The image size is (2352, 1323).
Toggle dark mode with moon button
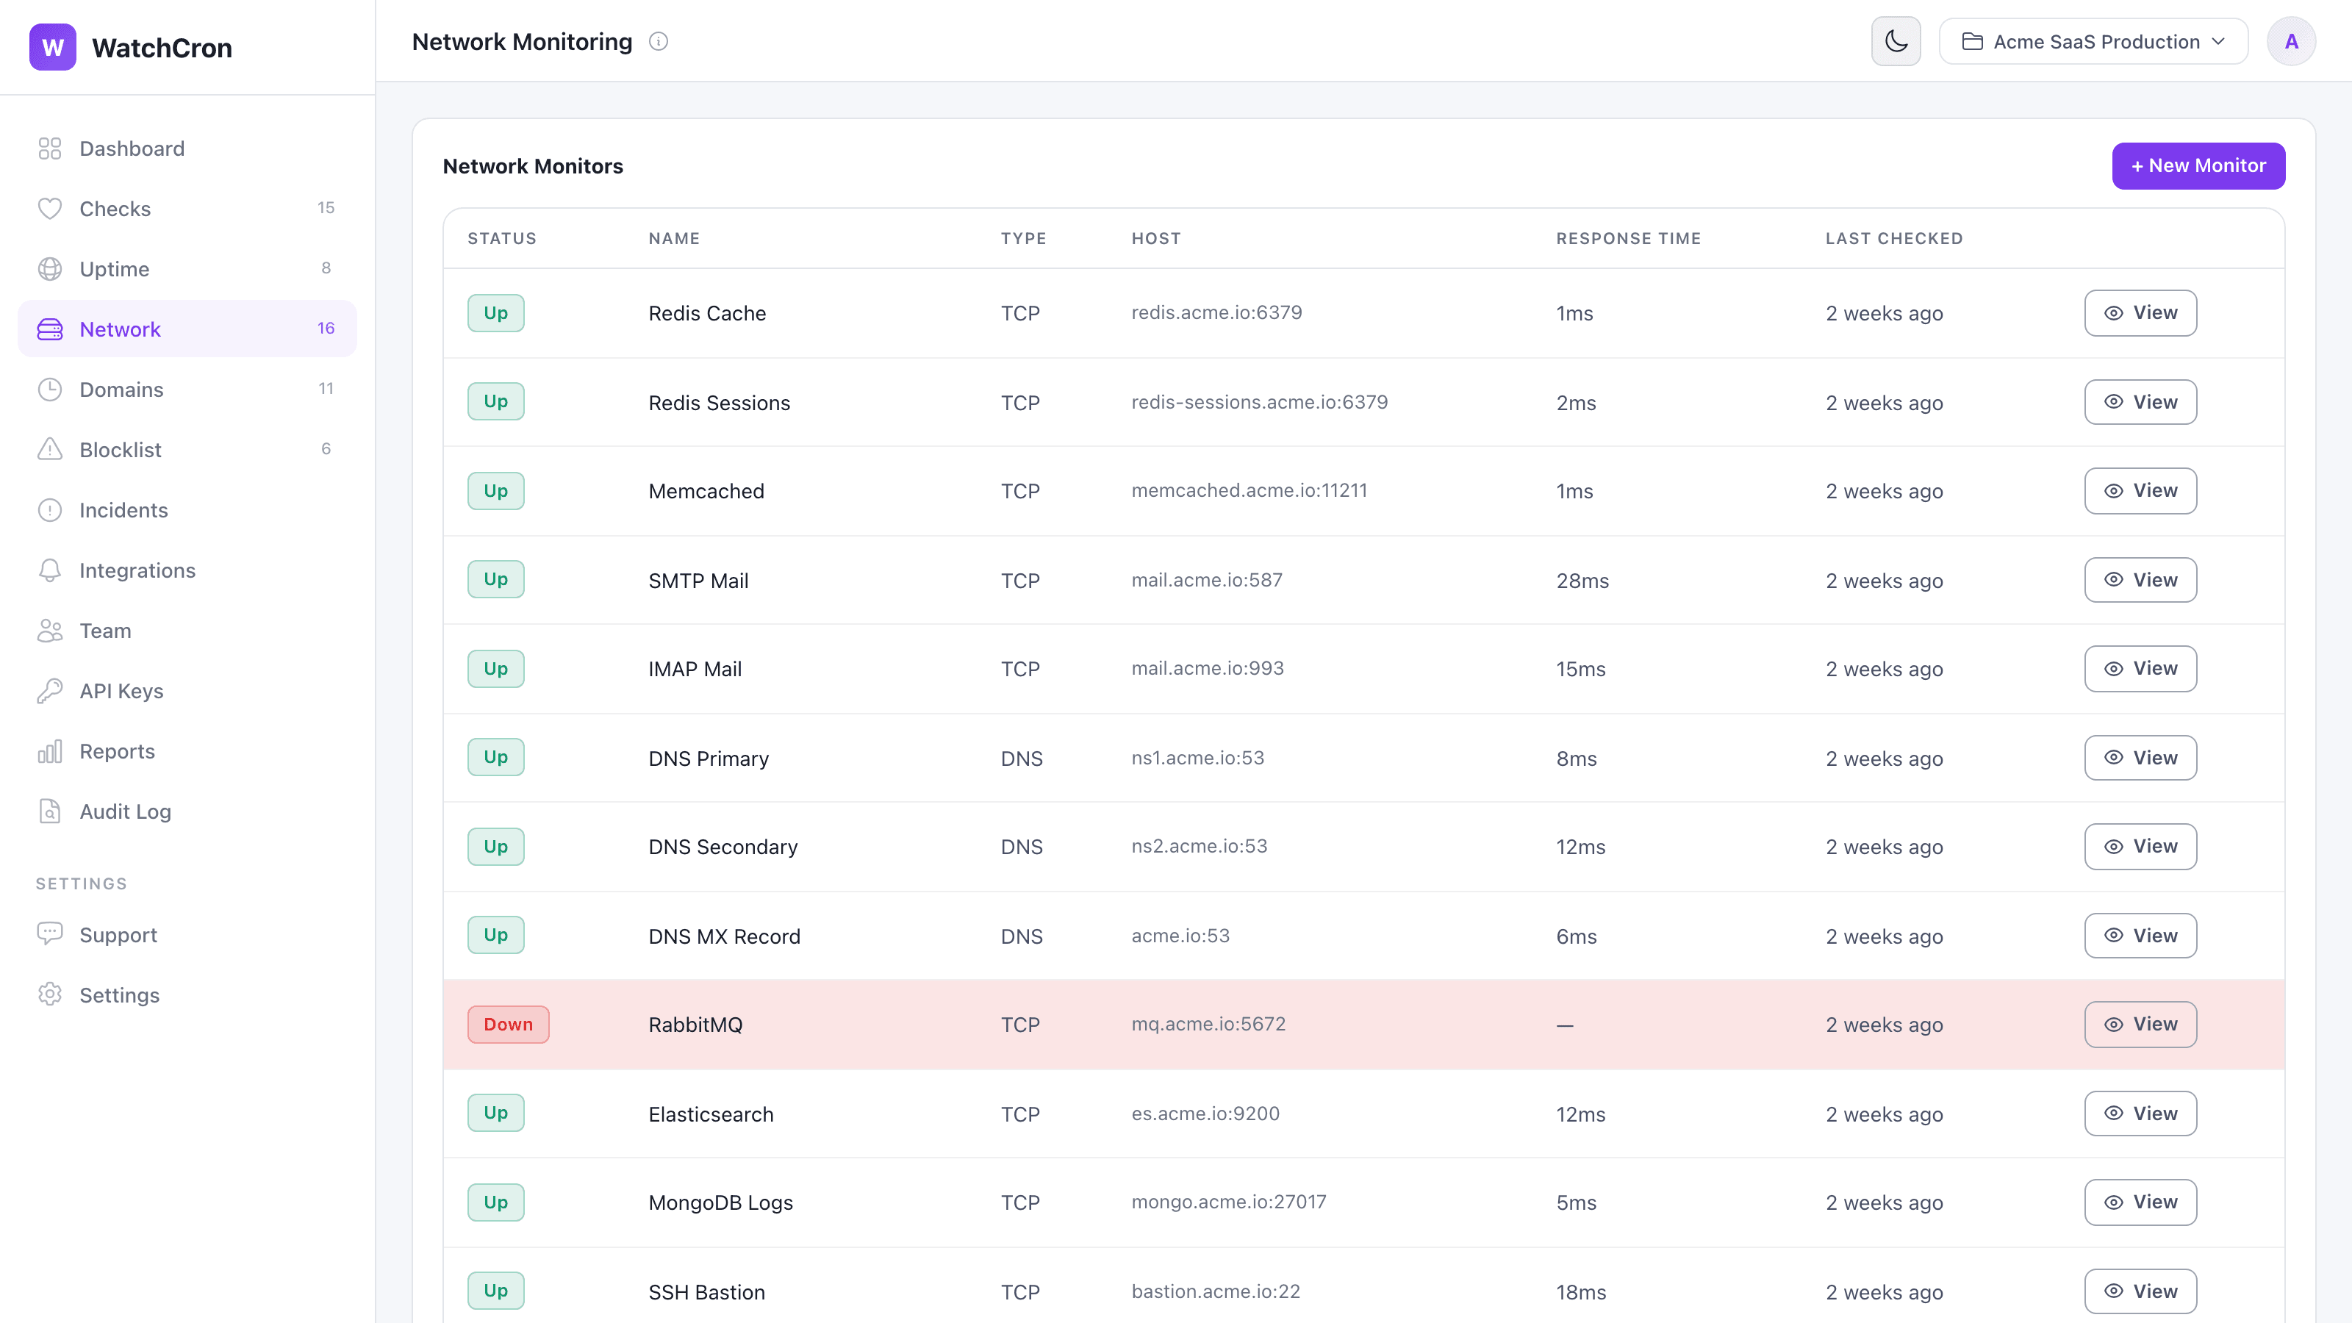click(x=1896, y=42)
